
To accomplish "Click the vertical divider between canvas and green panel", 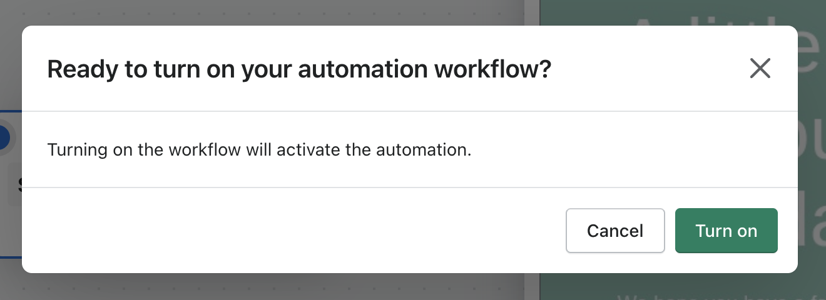I will 531,12.
